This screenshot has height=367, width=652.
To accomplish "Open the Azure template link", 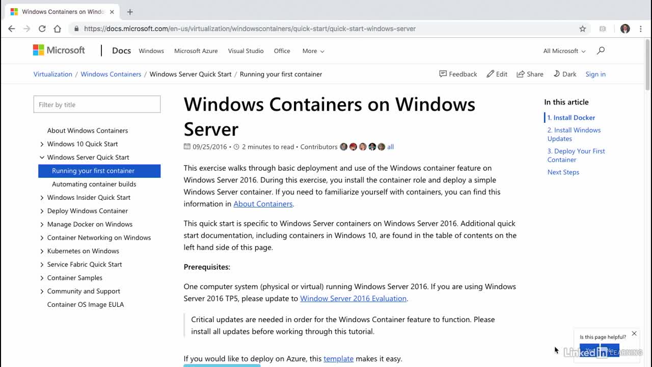I will point(338,359).
